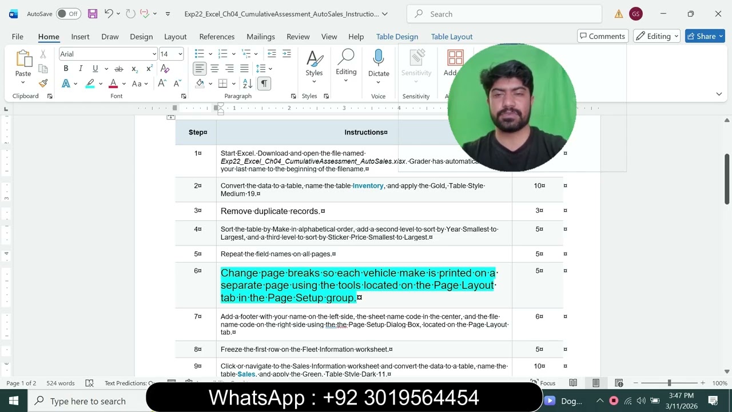Click the Search box in title bar
Image resolution: width=732 pixels, height=412 pixels.
tap(504, 14)
